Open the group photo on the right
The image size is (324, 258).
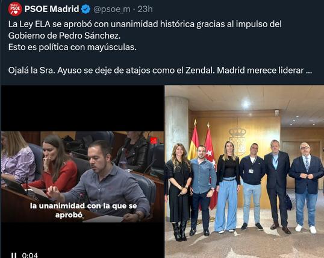pos(245,172)
